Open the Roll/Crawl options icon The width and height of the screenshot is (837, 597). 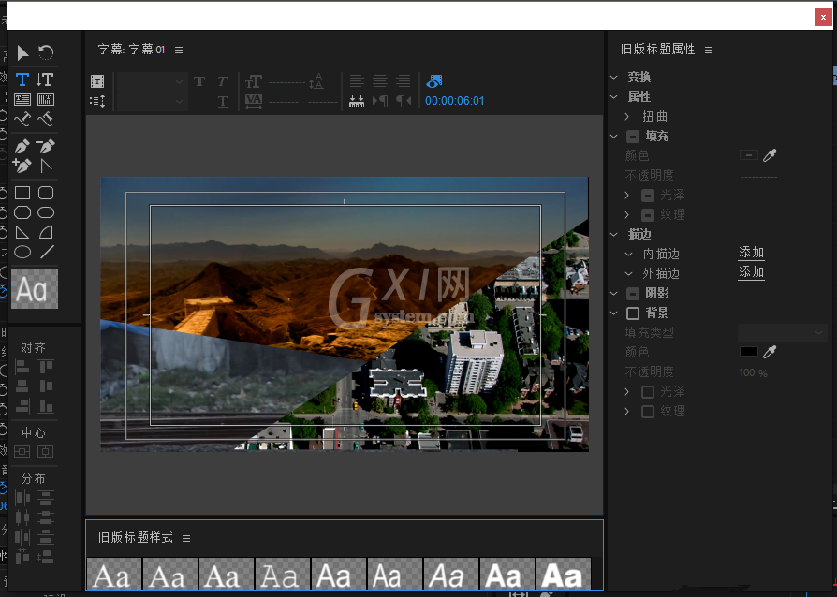(97, 101)
